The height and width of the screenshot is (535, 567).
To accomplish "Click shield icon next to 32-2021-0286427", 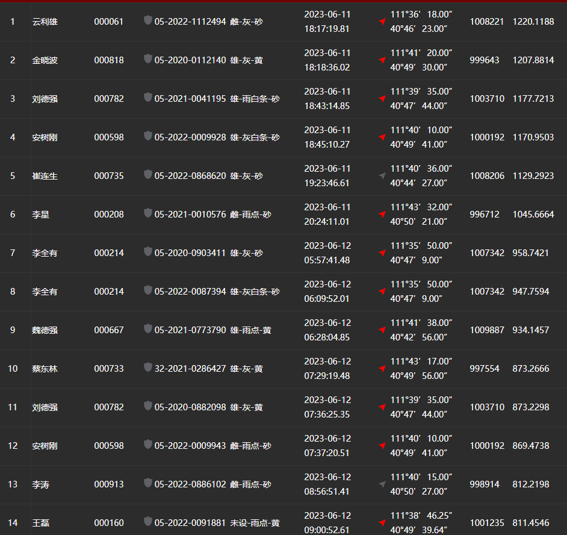I will tap(148, 368).
